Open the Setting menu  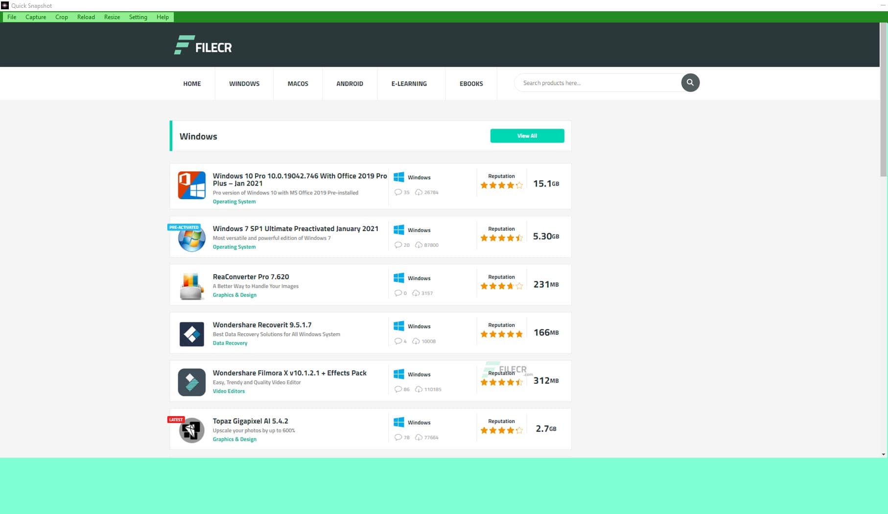pyautogui.click(x=138, y=17)
